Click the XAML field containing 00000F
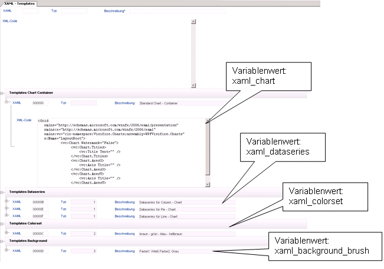 [x=40, y=216]
